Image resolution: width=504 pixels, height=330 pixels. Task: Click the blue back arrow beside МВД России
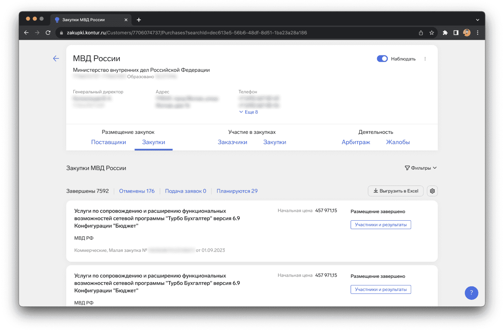click(56, 59)
